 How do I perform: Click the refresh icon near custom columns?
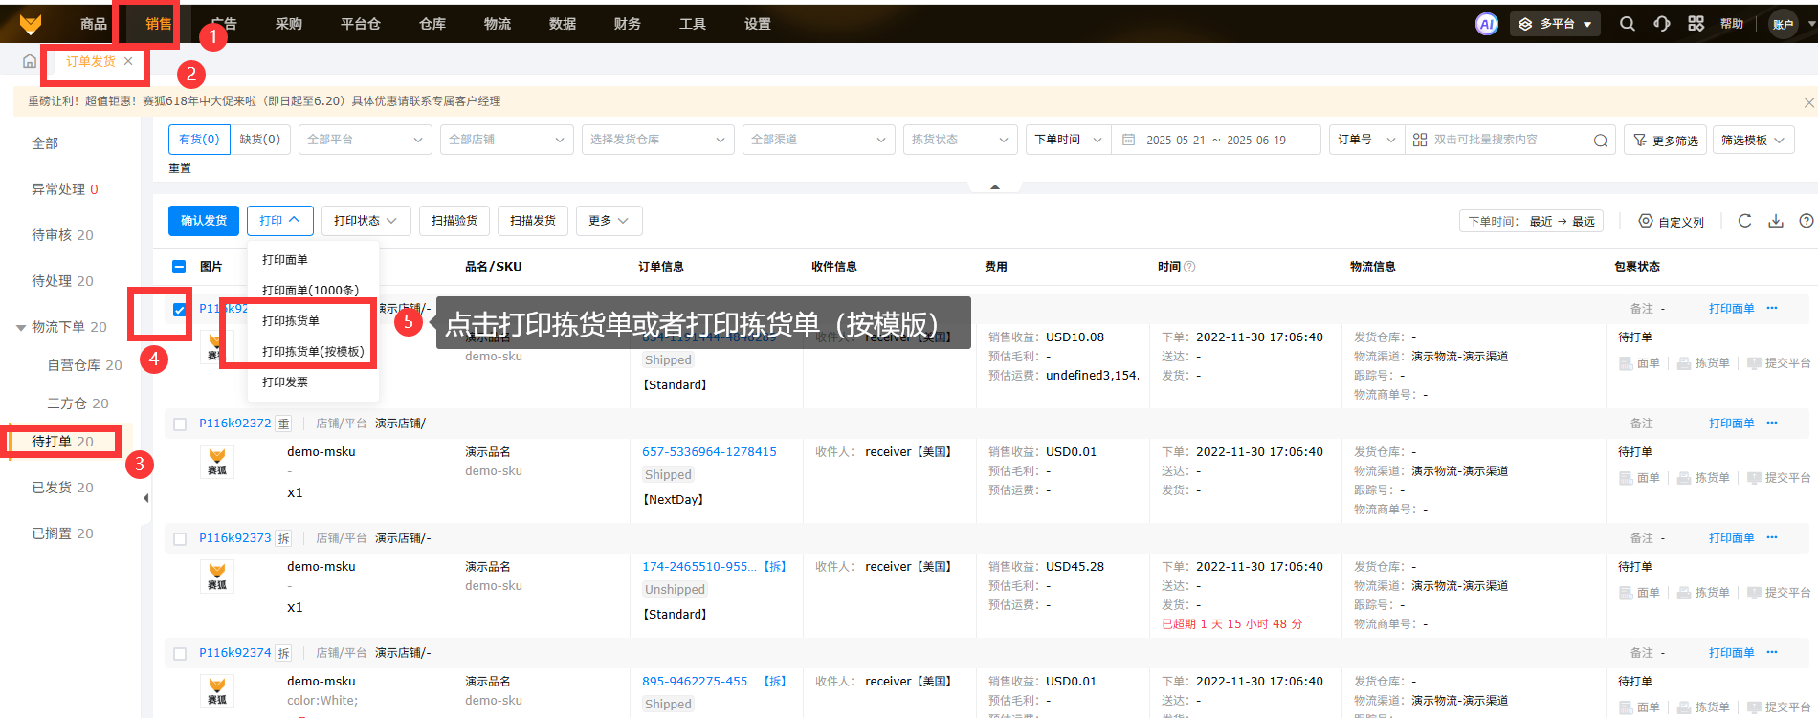point(1744,221)
